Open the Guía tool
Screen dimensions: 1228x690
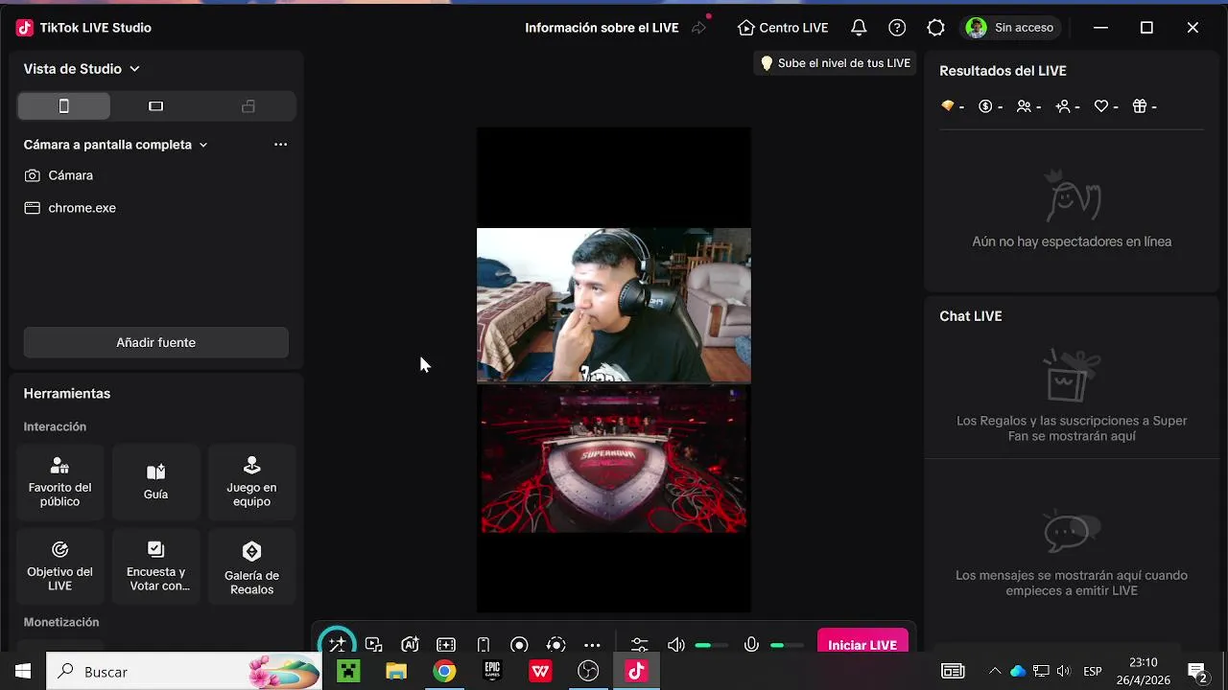coord(155,482)
